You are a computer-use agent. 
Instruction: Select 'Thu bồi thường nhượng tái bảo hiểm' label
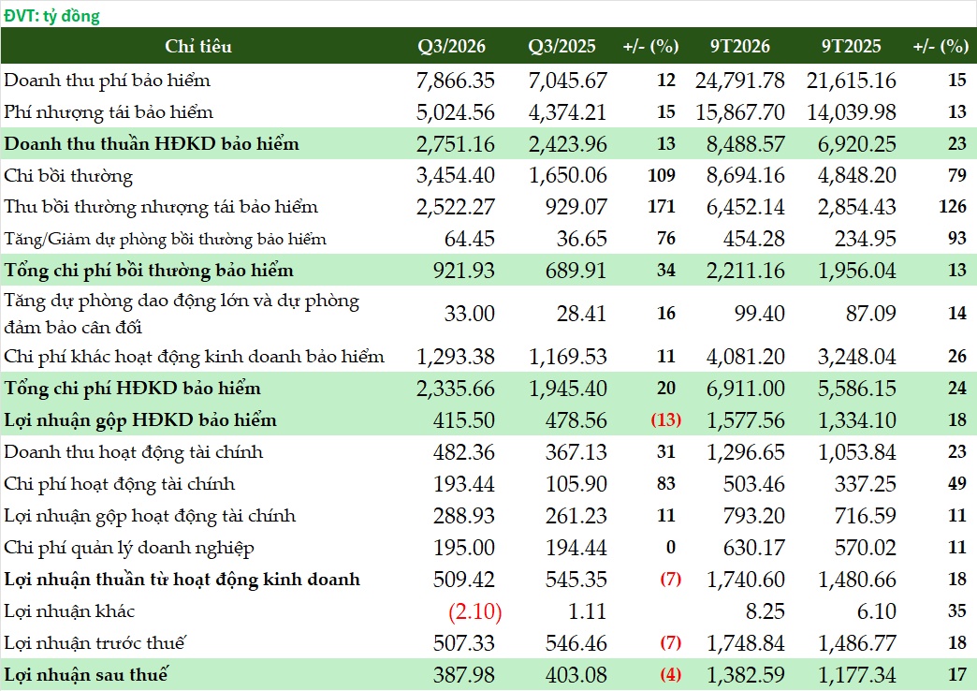point(161,207)
